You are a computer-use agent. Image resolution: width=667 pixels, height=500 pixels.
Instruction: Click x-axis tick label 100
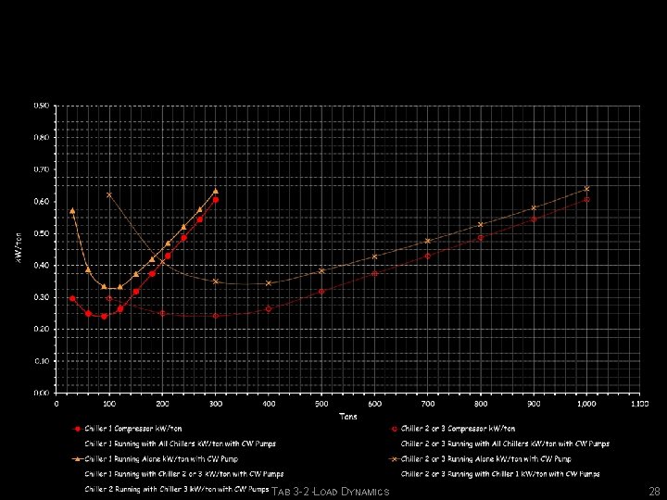(x=109, y=404)
